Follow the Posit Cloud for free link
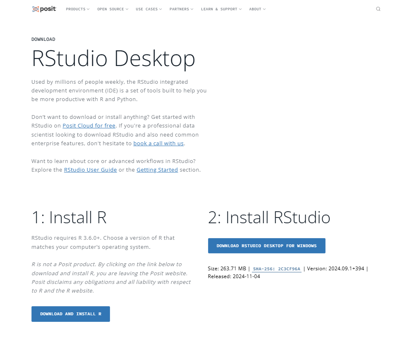Image resolution: width=419 pixels, height=352 pixels. coord(89,125)
